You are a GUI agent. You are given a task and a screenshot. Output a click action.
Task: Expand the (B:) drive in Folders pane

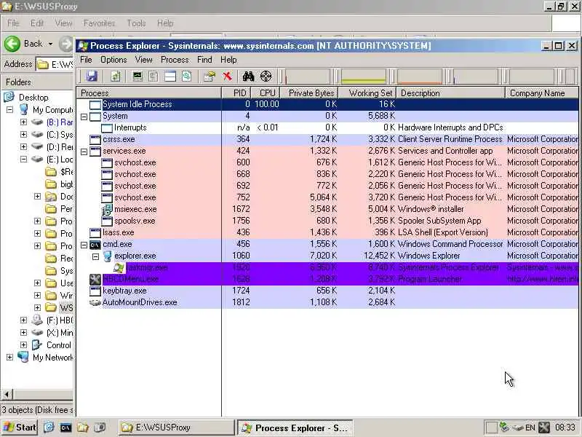pos(24,122)
